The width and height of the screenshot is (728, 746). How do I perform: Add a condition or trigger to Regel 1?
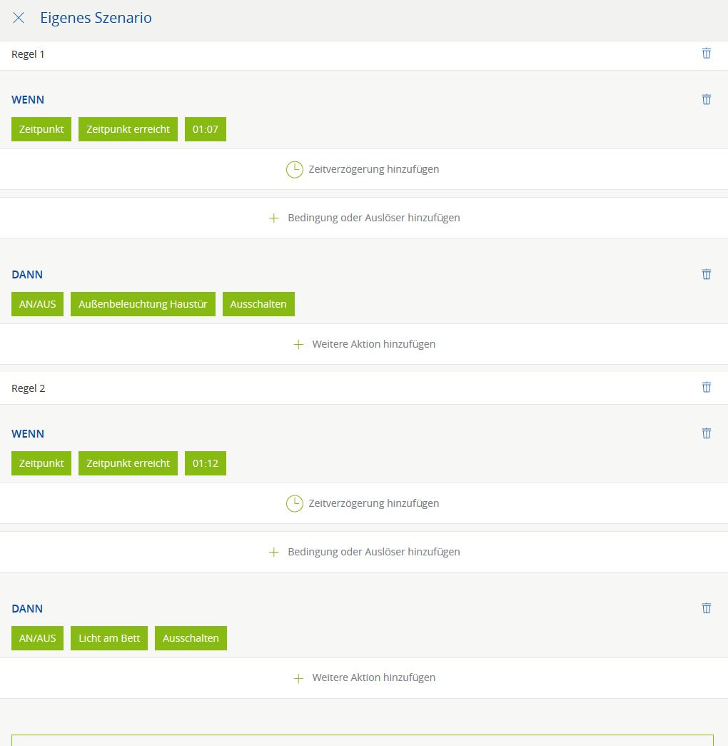(364, 218)
